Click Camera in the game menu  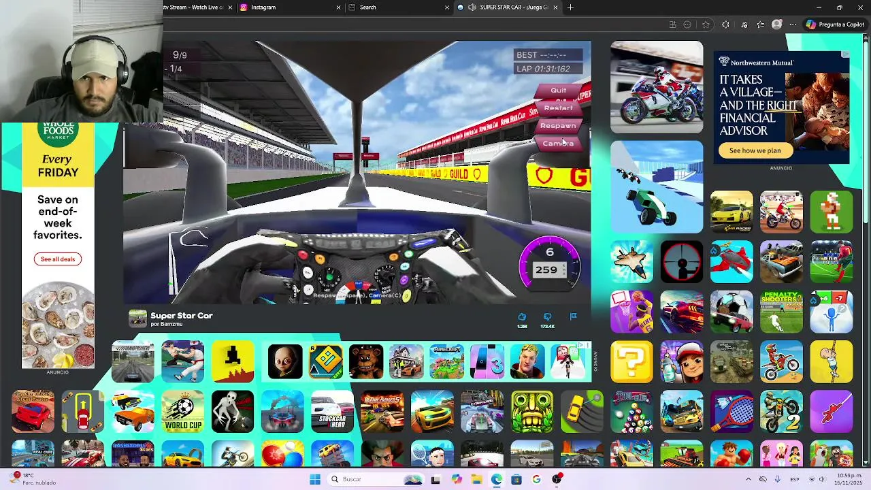[x=558, y=144]
